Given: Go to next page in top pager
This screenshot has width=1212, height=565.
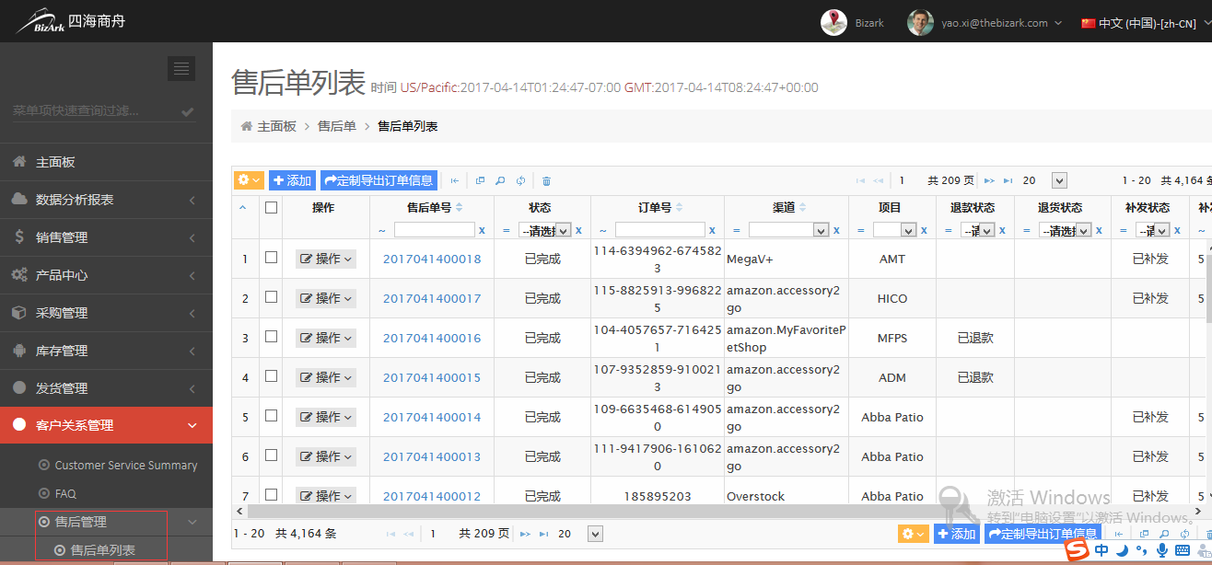Looking at the screenshot, I should 989,181.
